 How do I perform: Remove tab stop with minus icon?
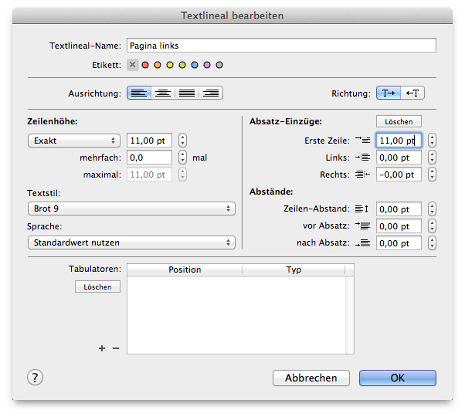pos(116,348)
